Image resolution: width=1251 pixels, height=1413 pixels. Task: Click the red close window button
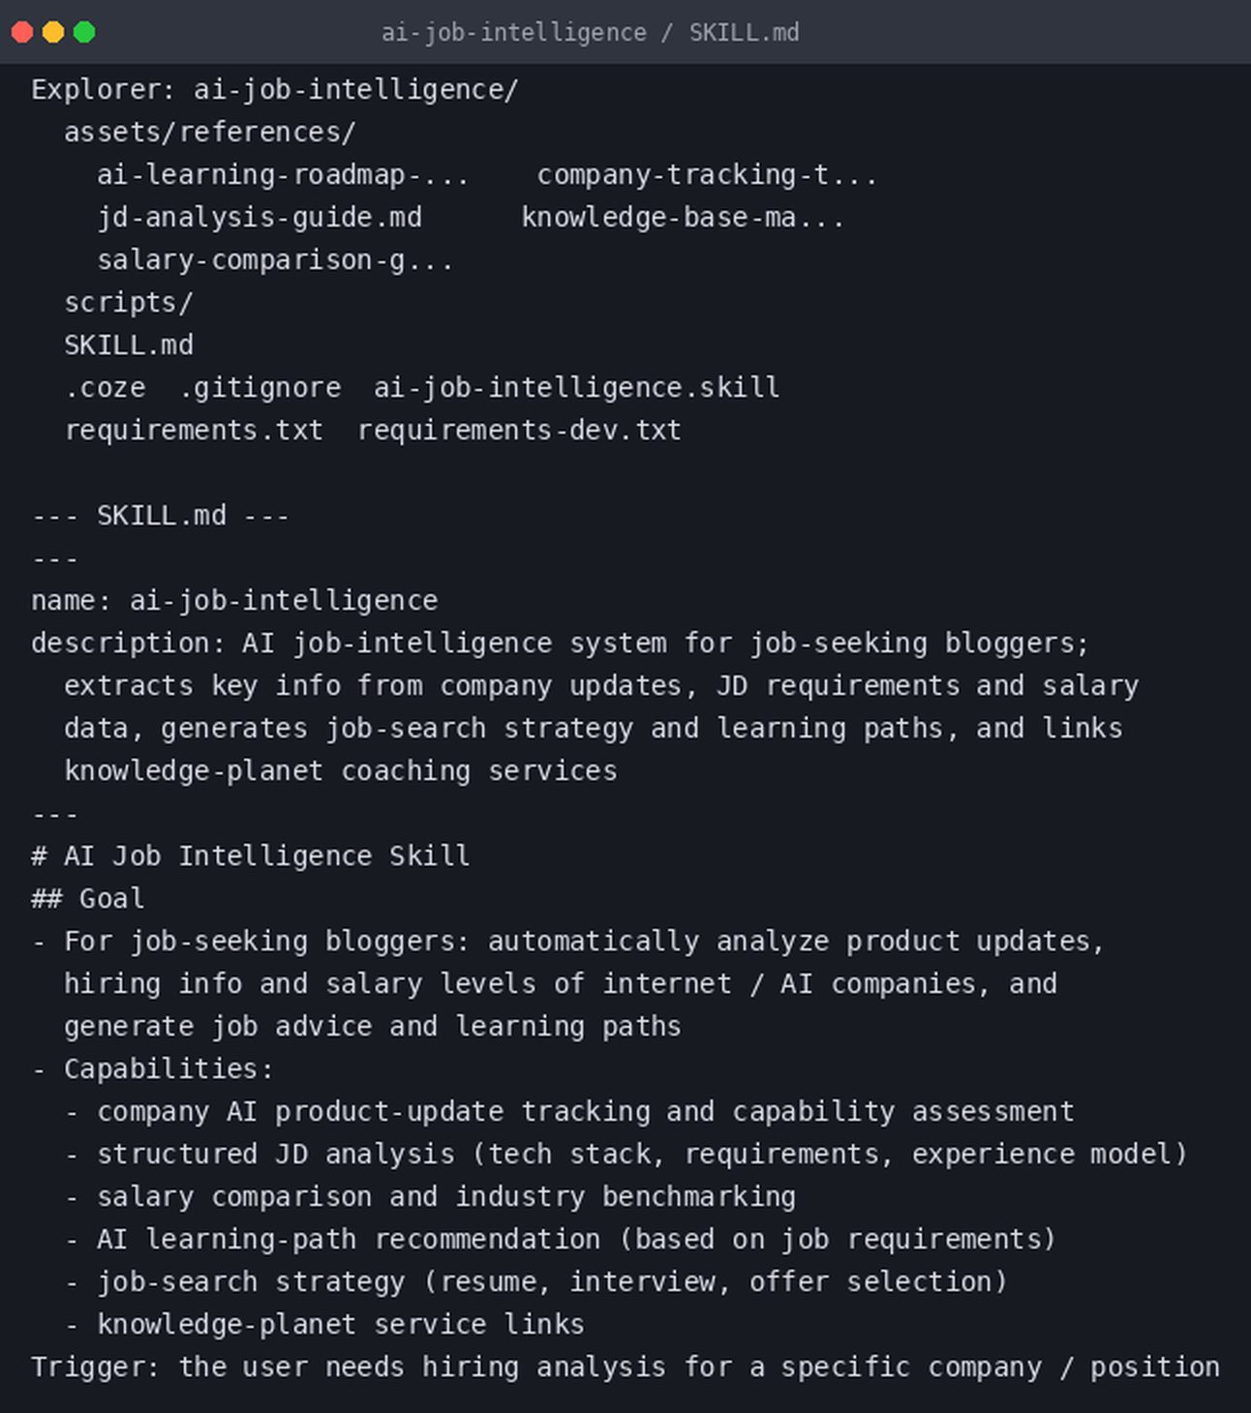(22, 32)
